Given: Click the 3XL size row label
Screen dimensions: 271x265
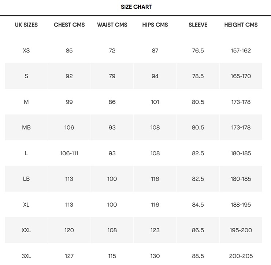Looking at the screenshot, I should [x=26, y=256].
